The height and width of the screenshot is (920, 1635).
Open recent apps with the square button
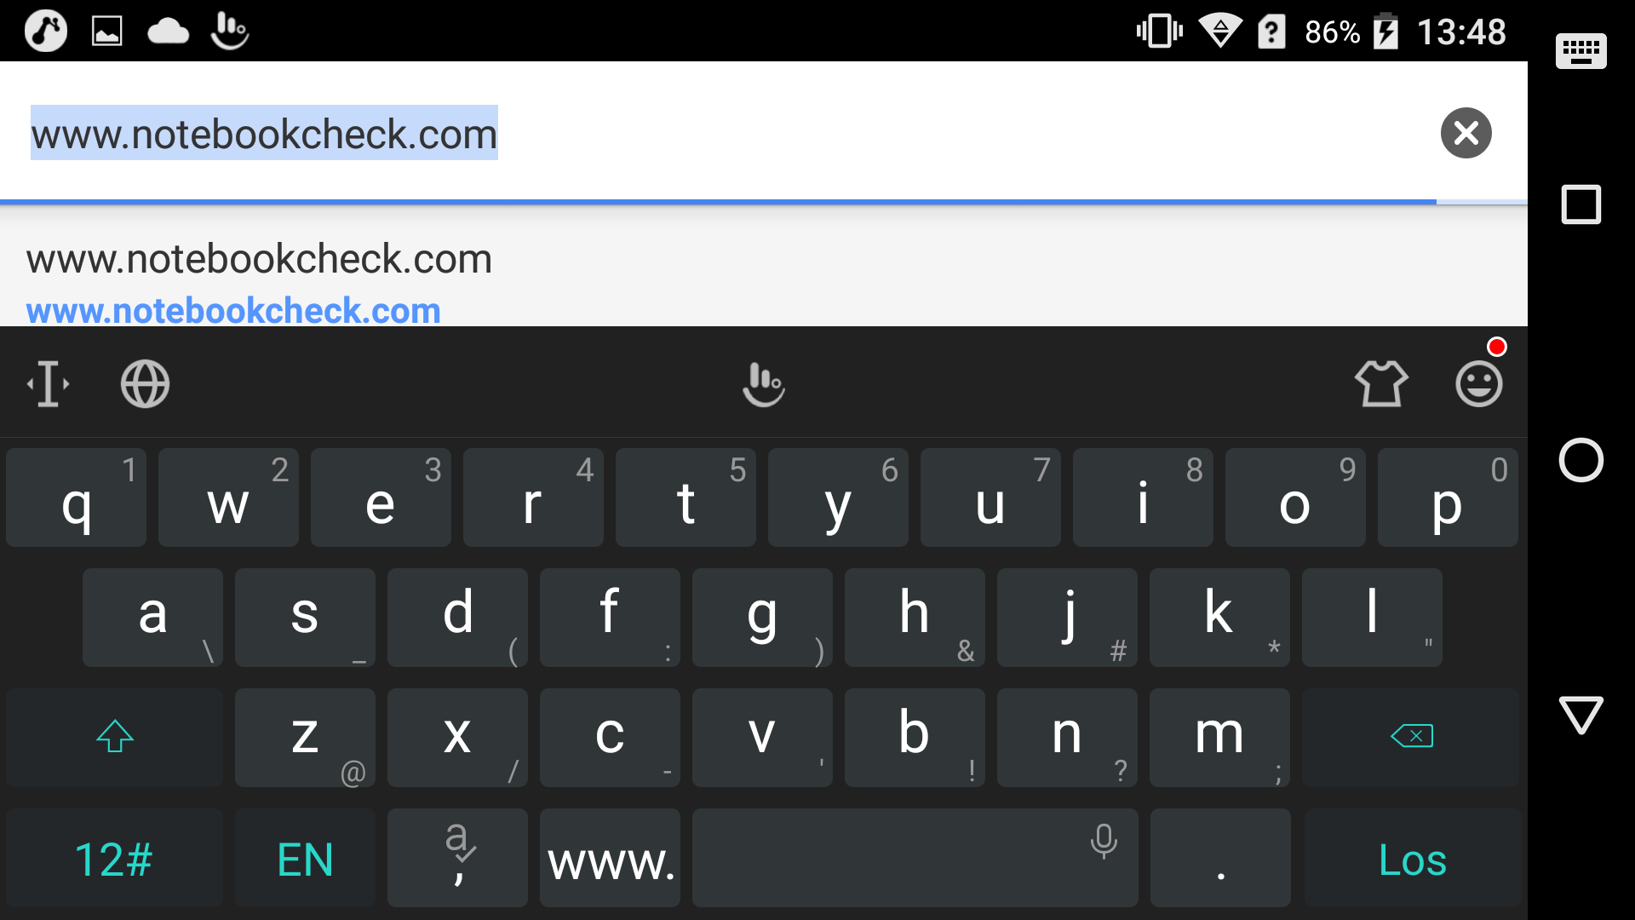pos(1580,204)
